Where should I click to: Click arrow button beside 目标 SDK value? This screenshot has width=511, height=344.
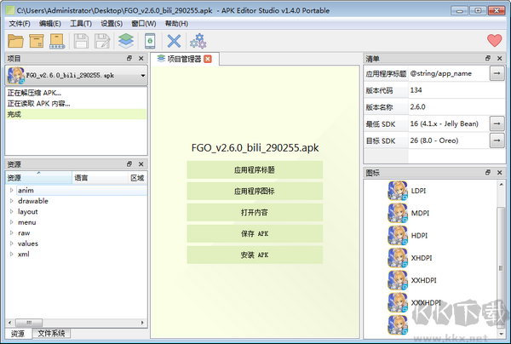click(x=497, y=140)
